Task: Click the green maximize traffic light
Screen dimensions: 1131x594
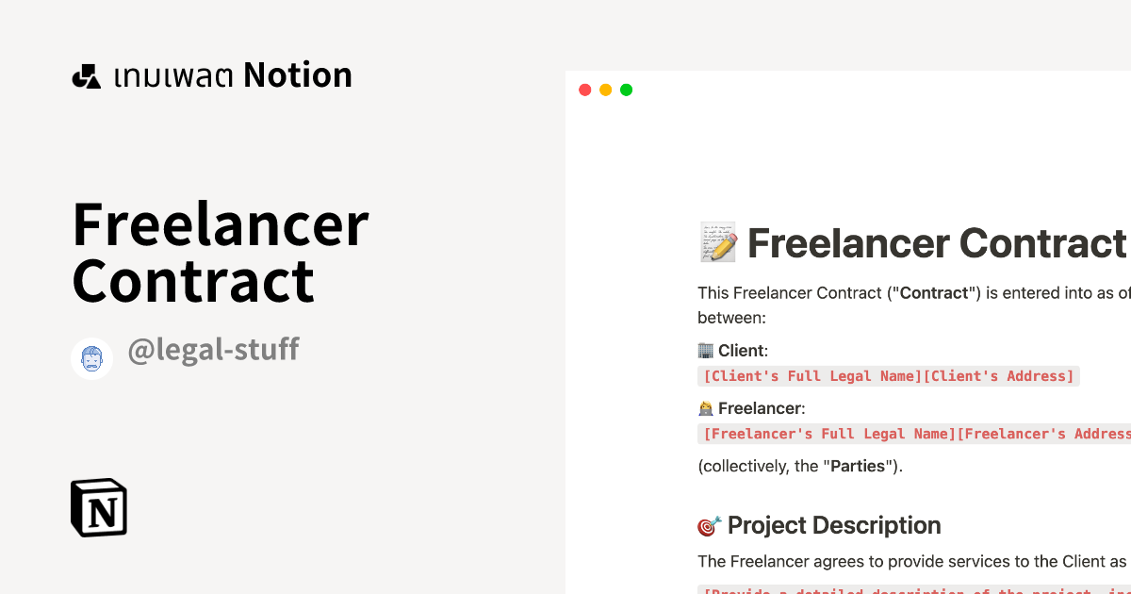Action: point(626,90)
